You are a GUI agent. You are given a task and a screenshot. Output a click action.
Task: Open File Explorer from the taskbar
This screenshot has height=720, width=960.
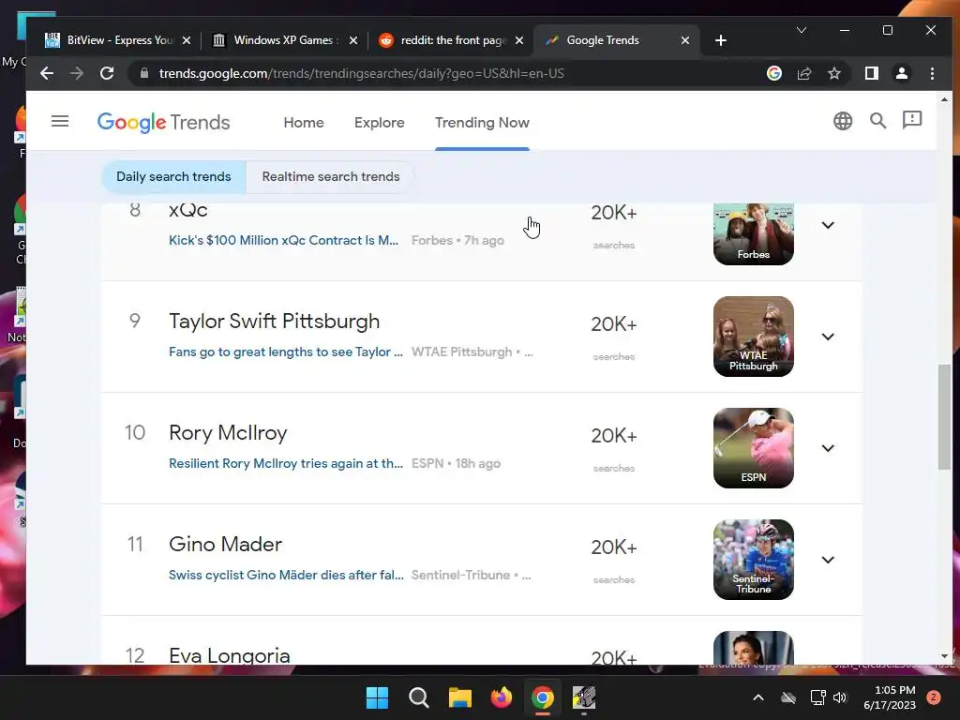[459, 697]
